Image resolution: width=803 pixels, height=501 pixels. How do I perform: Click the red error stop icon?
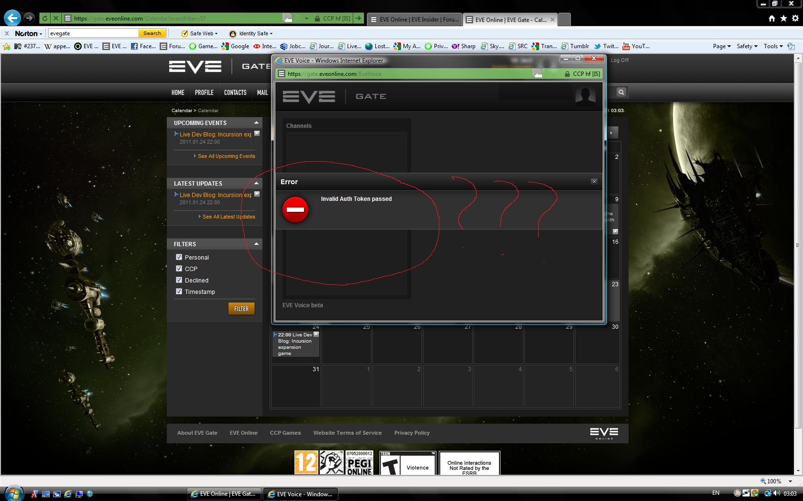tap(295, 209)
